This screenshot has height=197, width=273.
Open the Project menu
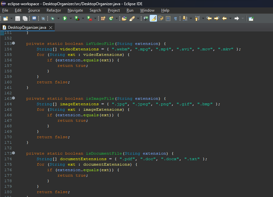coord(114,10)
